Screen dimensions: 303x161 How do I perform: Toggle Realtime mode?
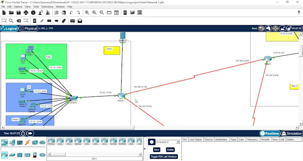270,133
